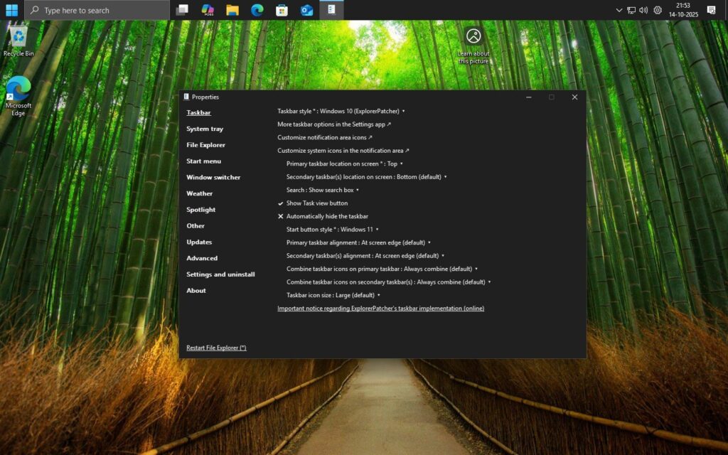Open Microsoft Edge from the taskbar
The image size is (728, 455).
pos(256,10)
